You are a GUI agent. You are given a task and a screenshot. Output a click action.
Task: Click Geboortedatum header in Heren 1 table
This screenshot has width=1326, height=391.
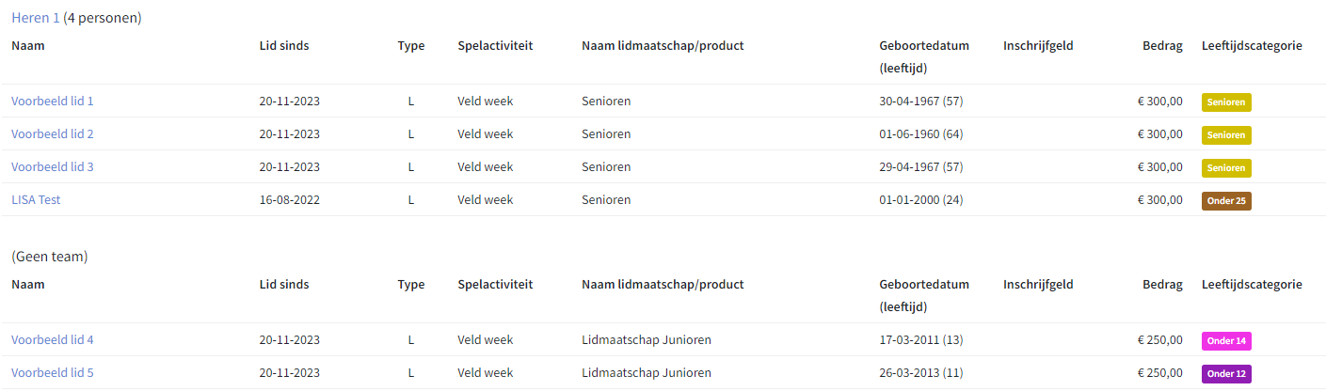(x=924, y=46)
